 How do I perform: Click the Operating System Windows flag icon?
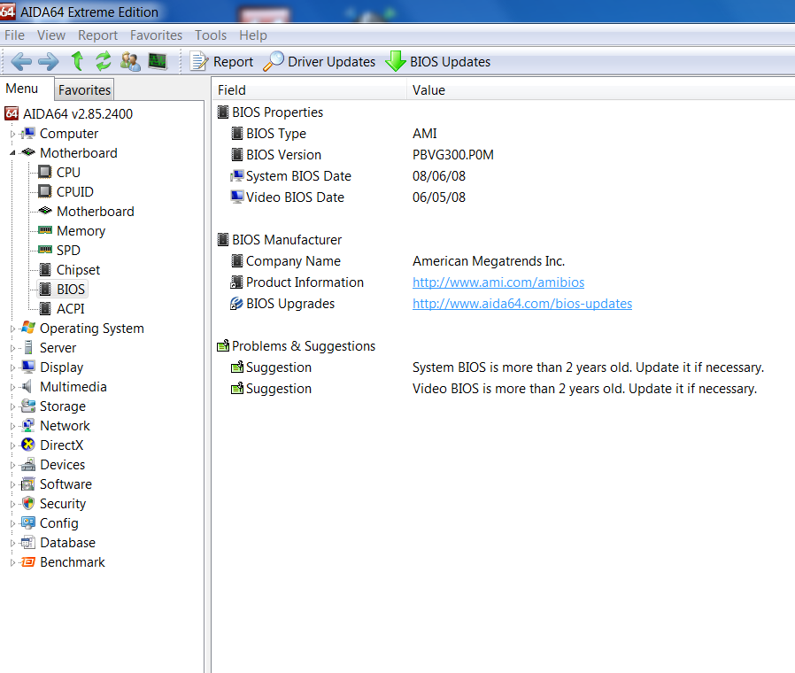(x=28, y=328)
